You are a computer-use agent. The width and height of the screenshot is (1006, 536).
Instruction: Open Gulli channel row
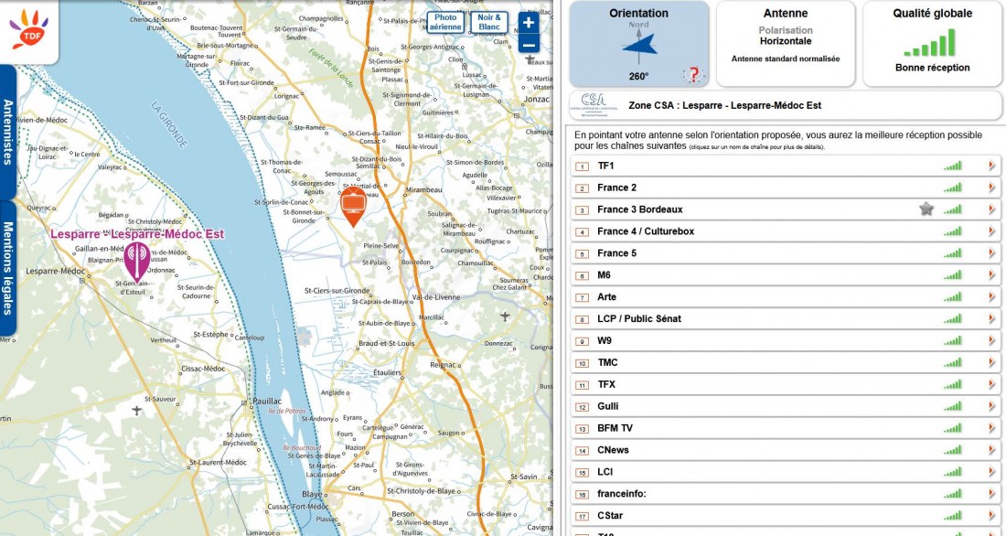[786, 406]
